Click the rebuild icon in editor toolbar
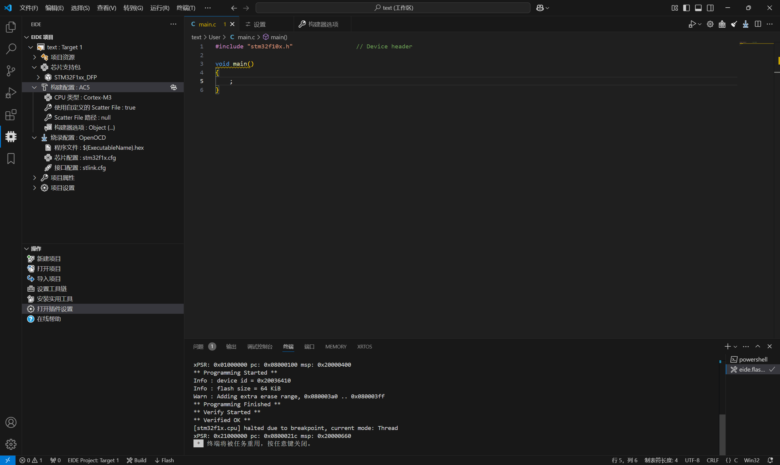780x465 pixels. [x=722, y=24]
